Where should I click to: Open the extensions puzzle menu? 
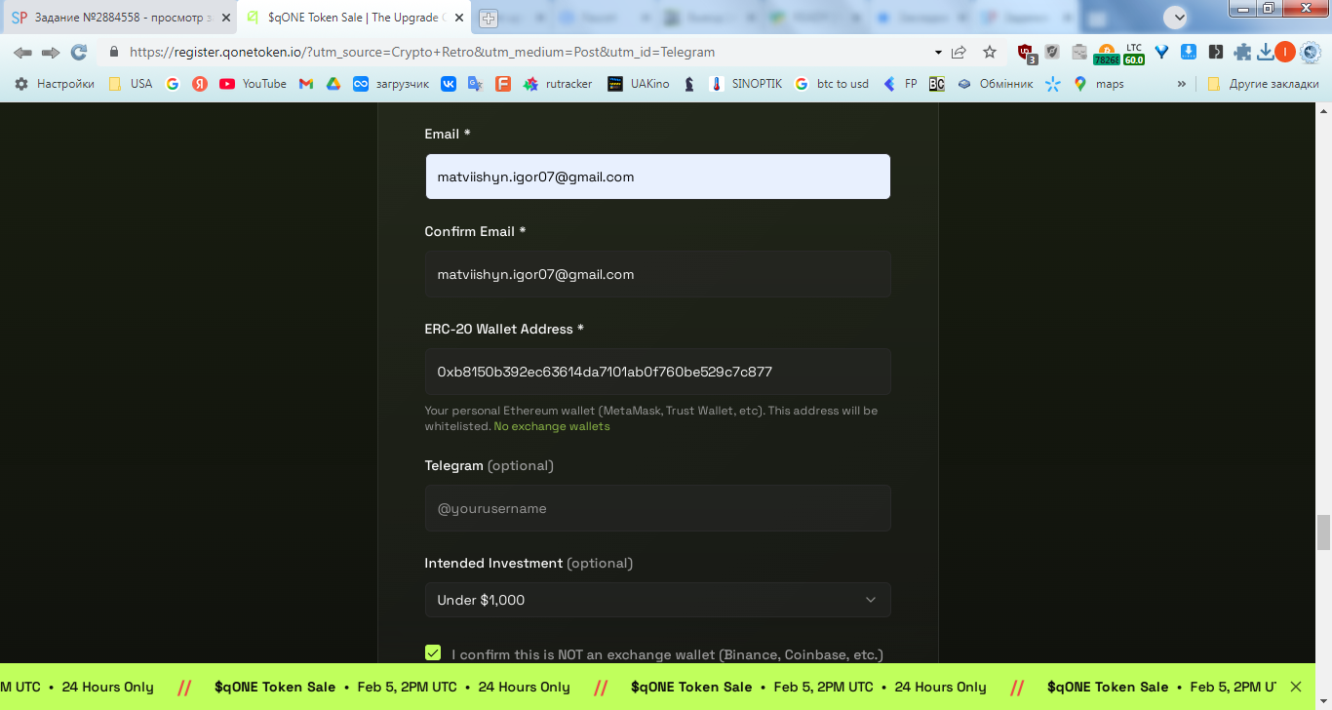(x=1242, y=53)
